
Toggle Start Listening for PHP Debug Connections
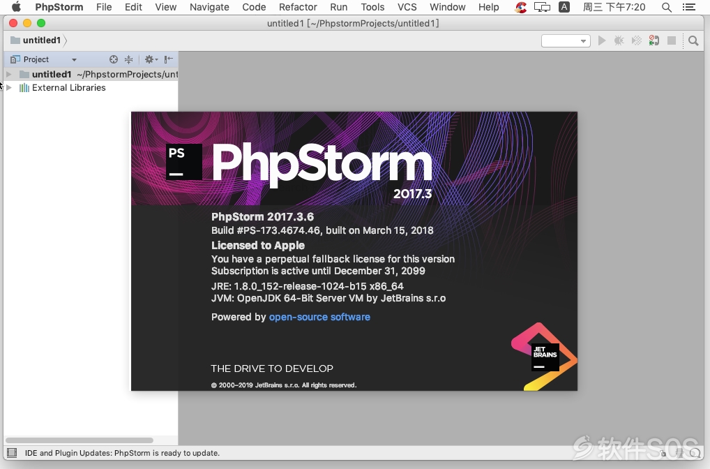(x=654, y=40)
